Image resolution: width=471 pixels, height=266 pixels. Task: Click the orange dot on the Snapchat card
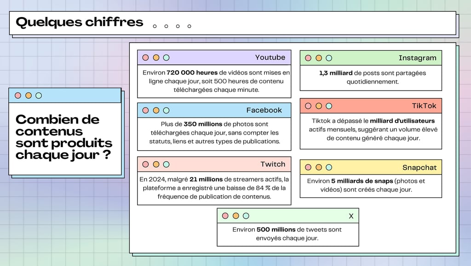click(319, 167)
